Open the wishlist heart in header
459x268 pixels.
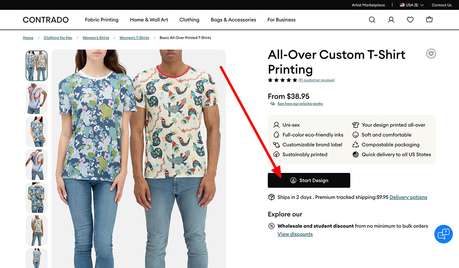(410, 20)
